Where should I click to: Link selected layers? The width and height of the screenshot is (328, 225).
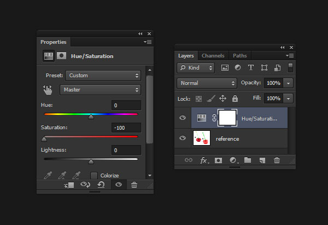pos(189,160)
